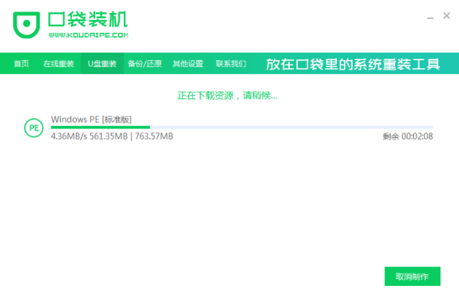Open the 其他设置 tab
The image size is (459, 290).
click(x=188, y=64)
